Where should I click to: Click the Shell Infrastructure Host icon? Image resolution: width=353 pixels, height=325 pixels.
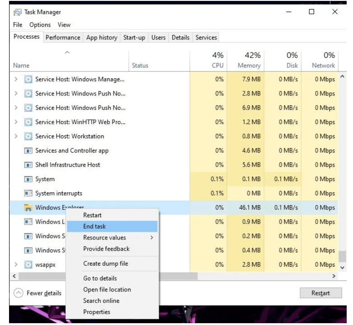[x=28, y=165]
